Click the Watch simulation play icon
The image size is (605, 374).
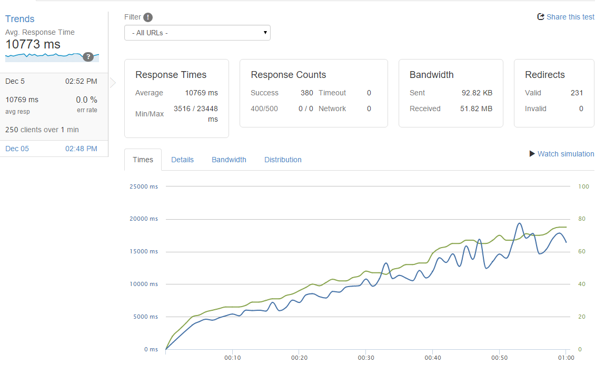pyautogui.click(x=532, y=154)
